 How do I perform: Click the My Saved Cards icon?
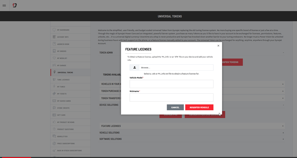click(x=54, y=101)
